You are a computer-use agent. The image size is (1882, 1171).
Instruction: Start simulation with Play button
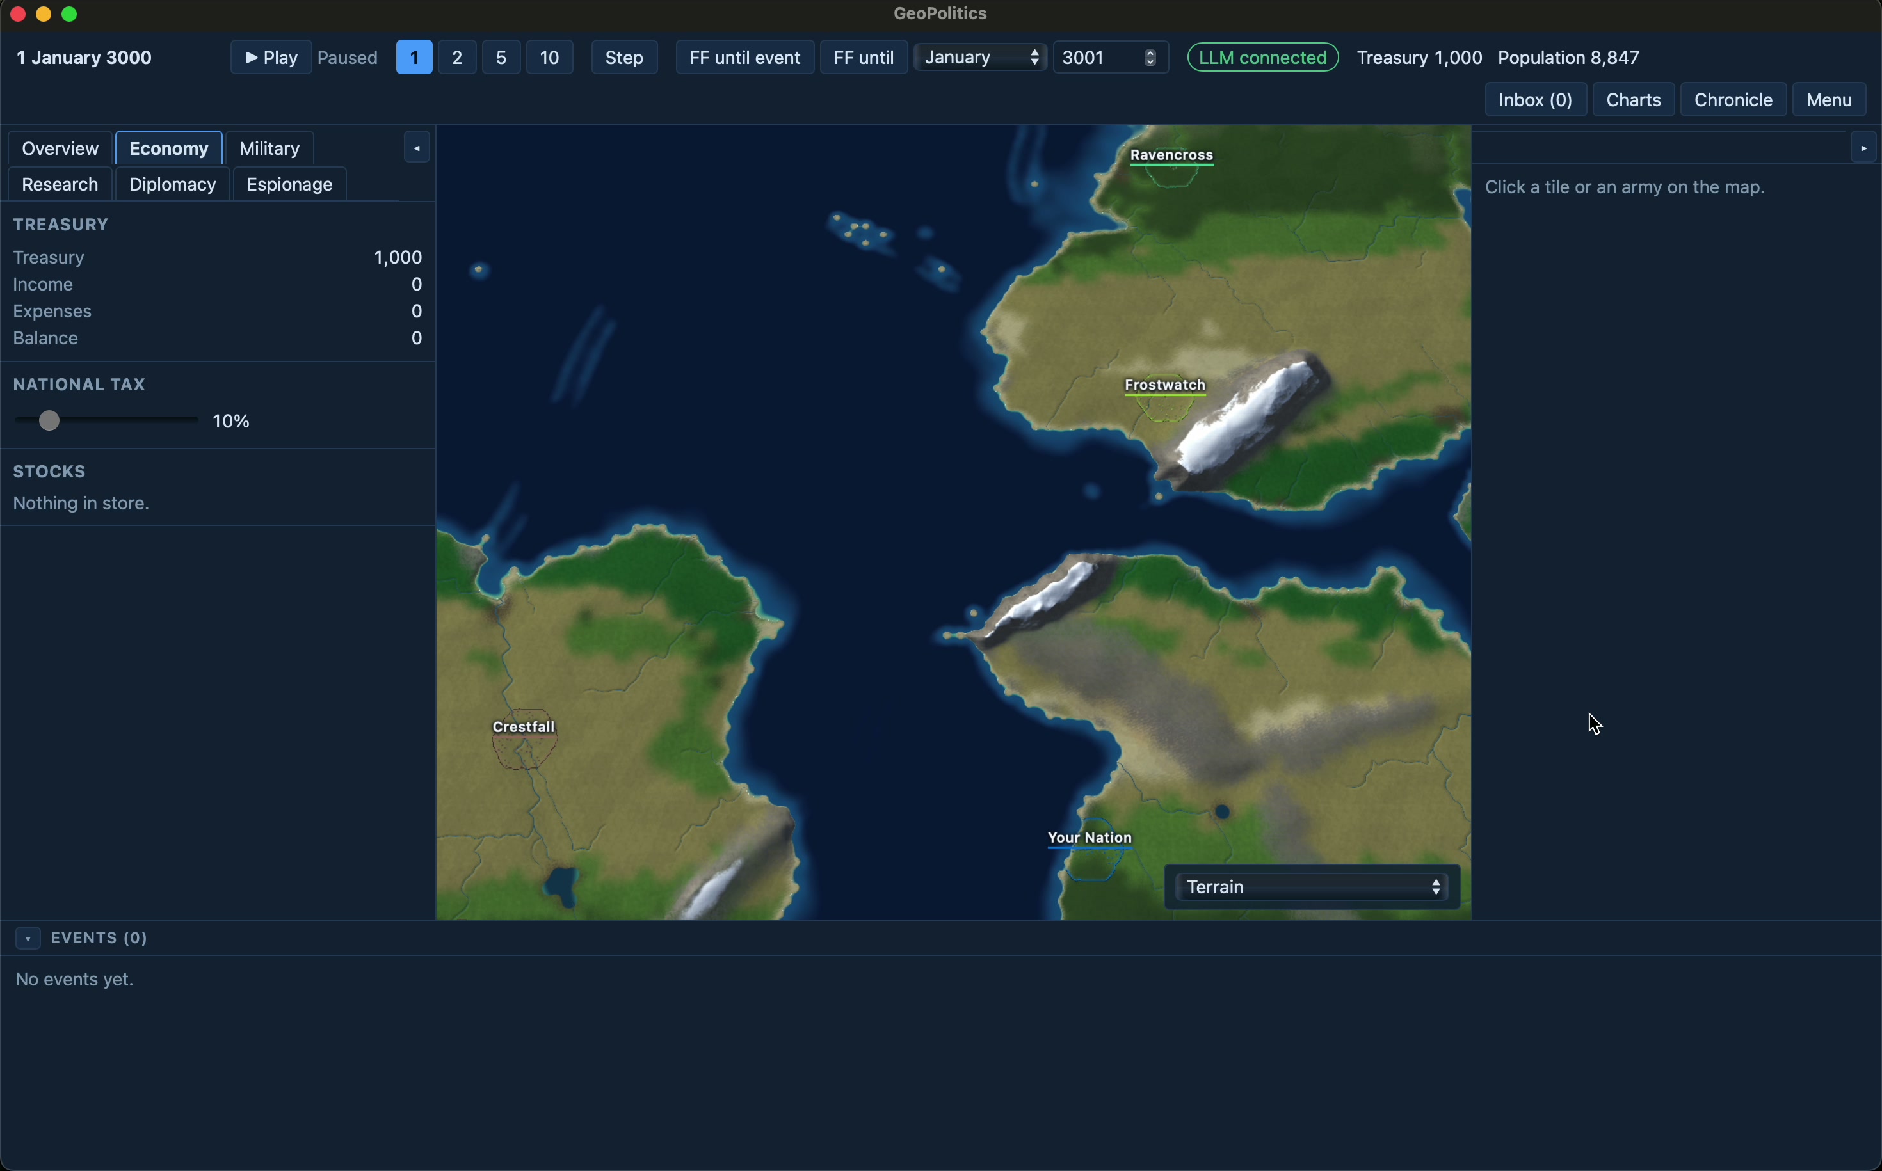271,58
